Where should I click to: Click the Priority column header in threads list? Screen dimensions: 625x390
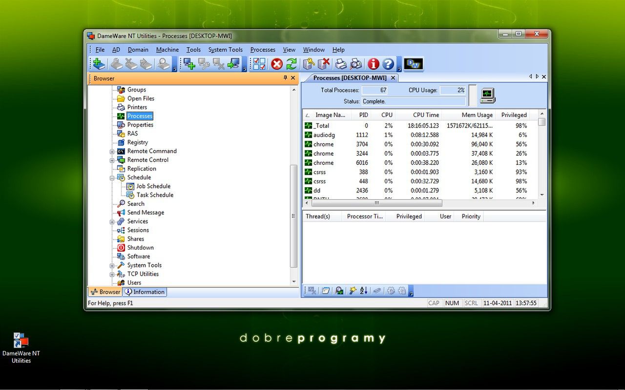coord(469,216)
